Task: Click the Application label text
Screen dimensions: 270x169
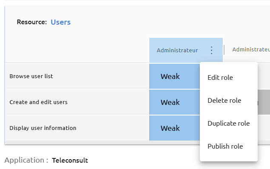Action: 26,160
